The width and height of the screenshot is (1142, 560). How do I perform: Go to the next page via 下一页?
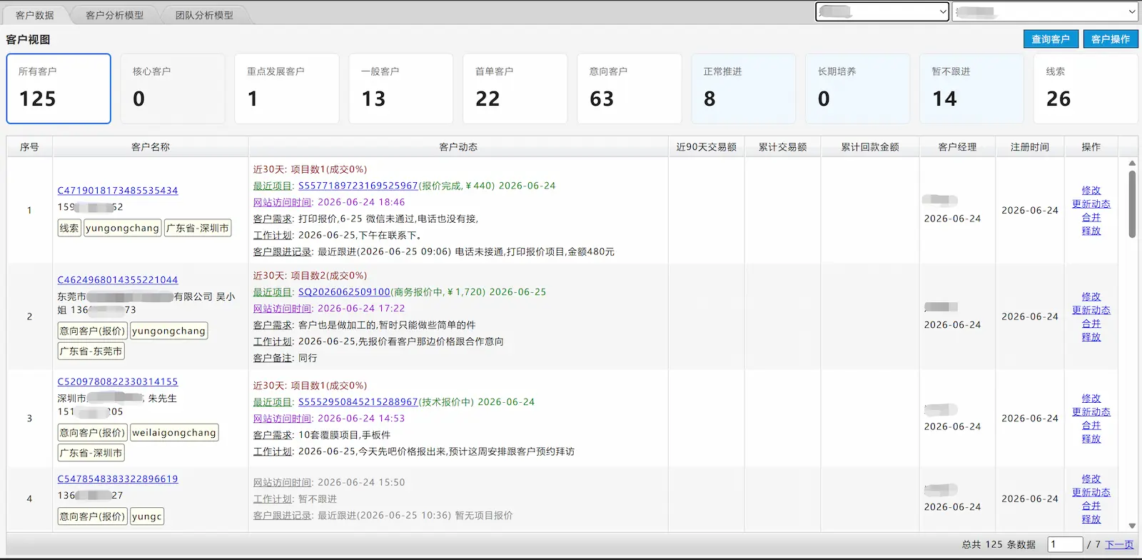pyautogui.click(x=1119, y=544)
